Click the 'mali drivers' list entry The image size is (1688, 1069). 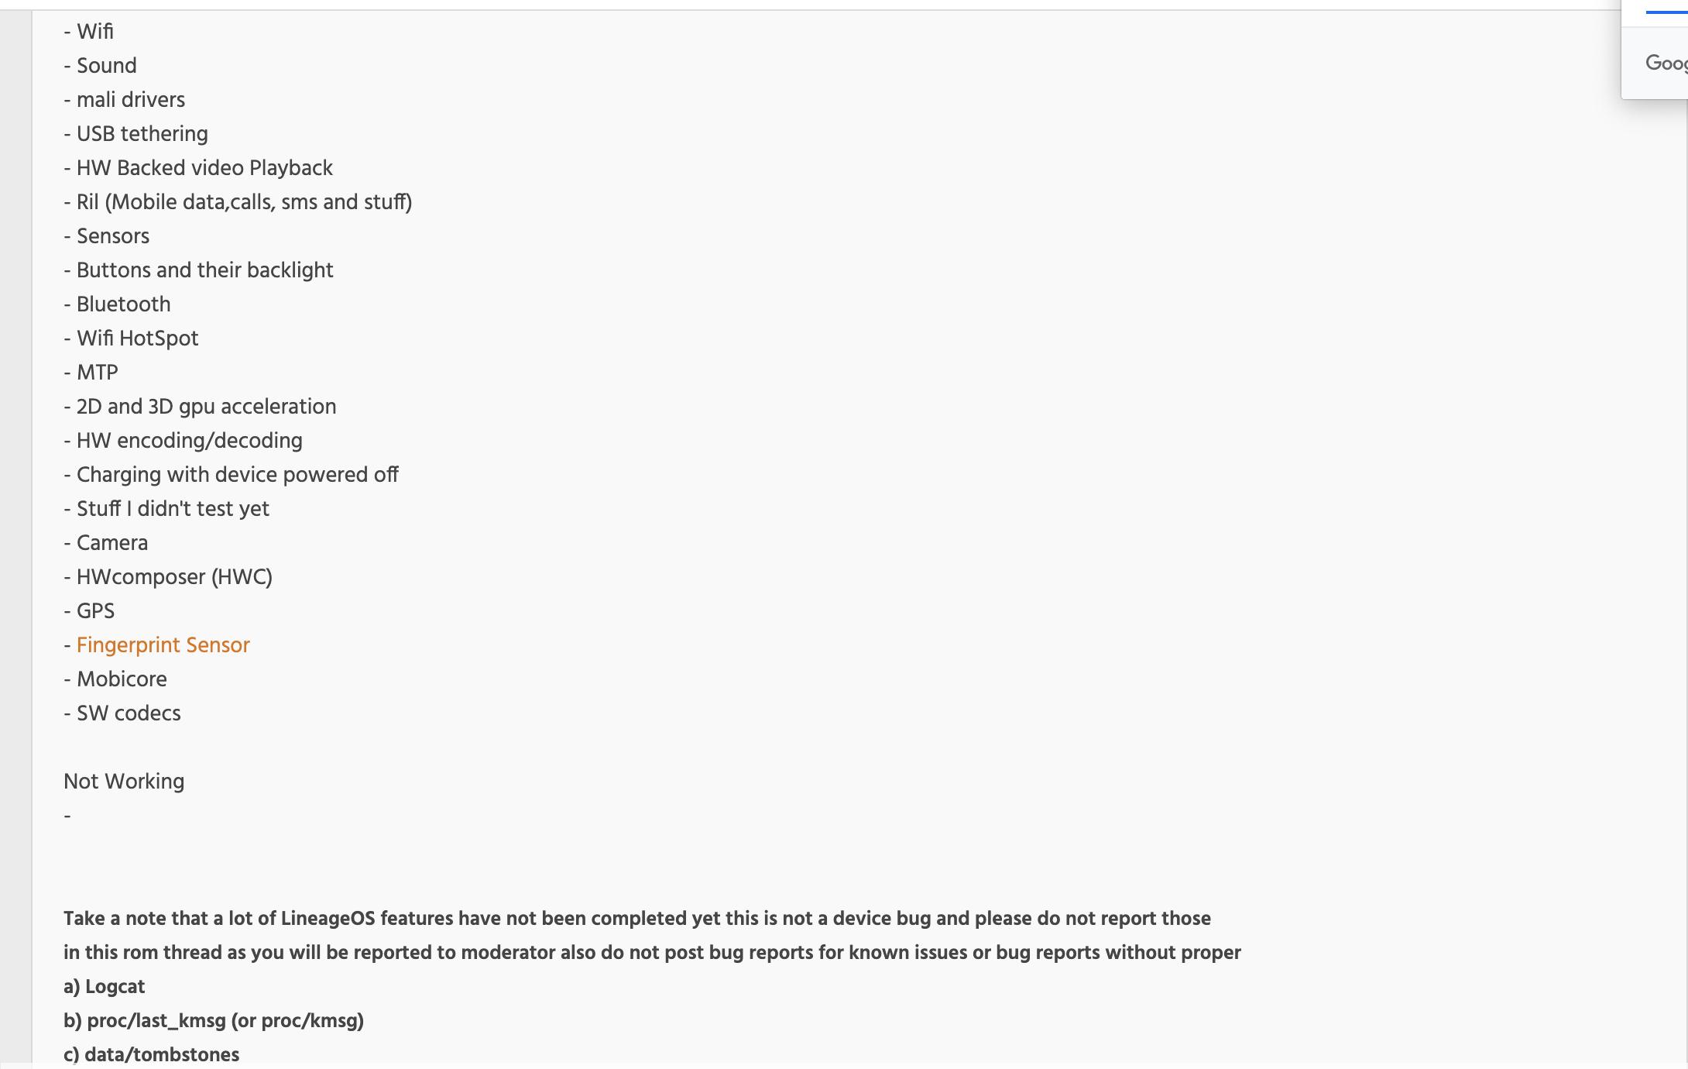125,100
